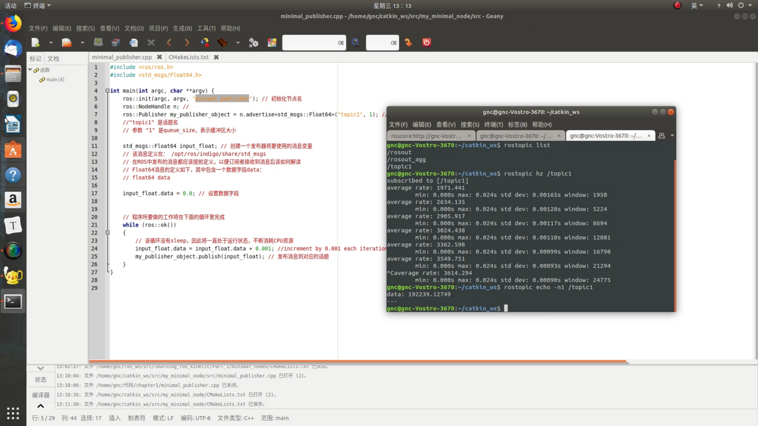Click the Quit power icon in toolbar
The height and width of the screenshot is (426, 758).
pyautogui.click(x=426, y=43)
